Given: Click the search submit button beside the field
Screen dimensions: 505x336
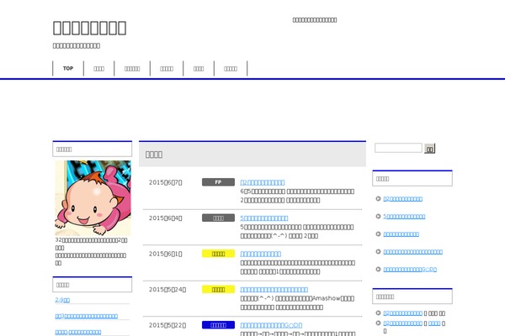Looking at the screenshot, I should coord(429,149).
